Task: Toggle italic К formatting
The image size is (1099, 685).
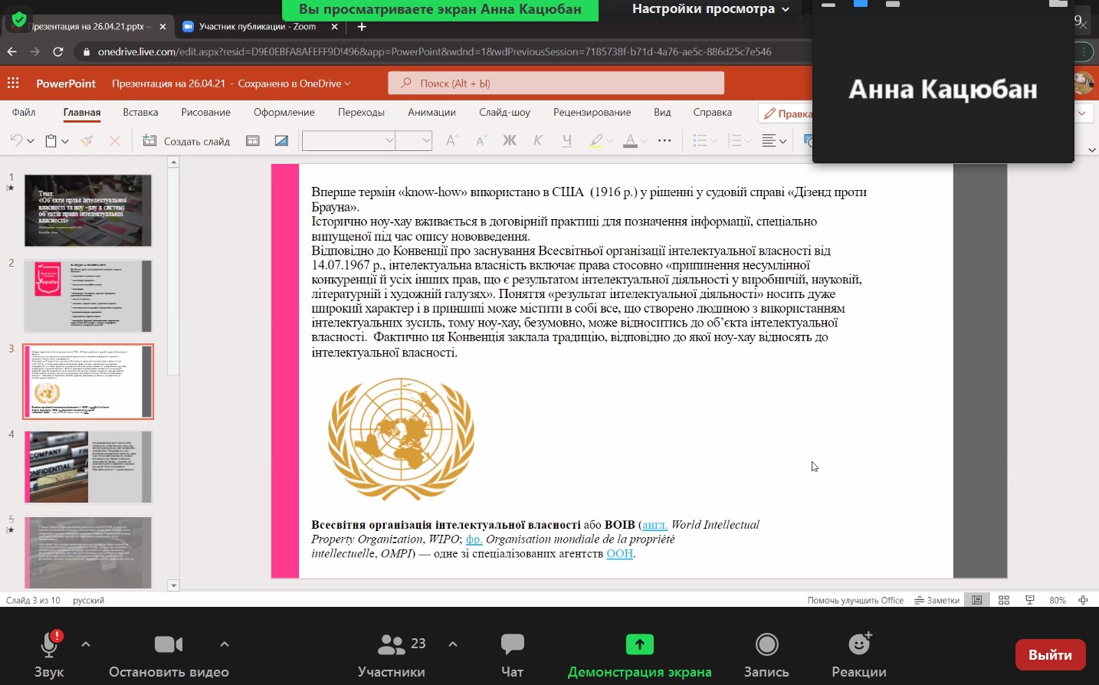Action: (538, 140)
